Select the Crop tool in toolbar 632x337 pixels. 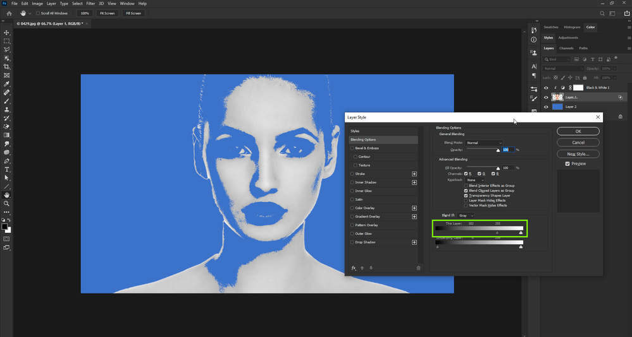(7, 67)
